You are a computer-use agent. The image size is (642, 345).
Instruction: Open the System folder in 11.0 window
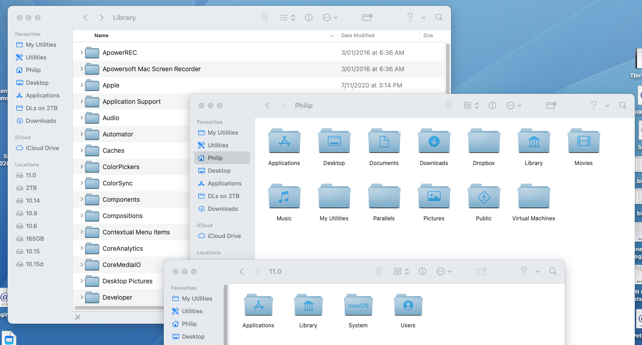[x=358, y=306]
